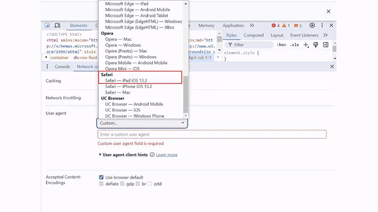Expand User agent client hints section
Screen dimensions: 378x212
pyautogui.click(x=100, y=155)
